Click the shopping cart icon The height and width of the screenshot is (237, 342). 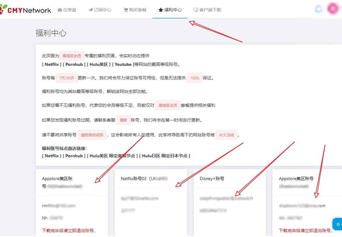click(126, 10)
